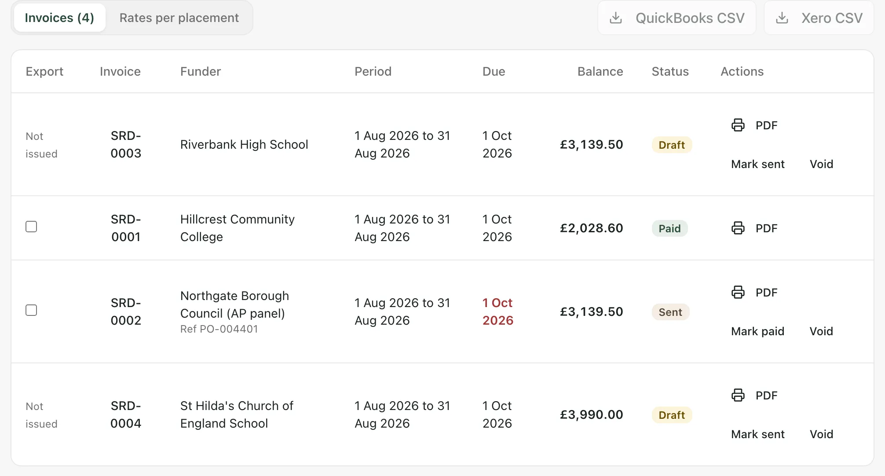
Task: Mark St Hilda's invoice as sent
Action: (757, 434)
